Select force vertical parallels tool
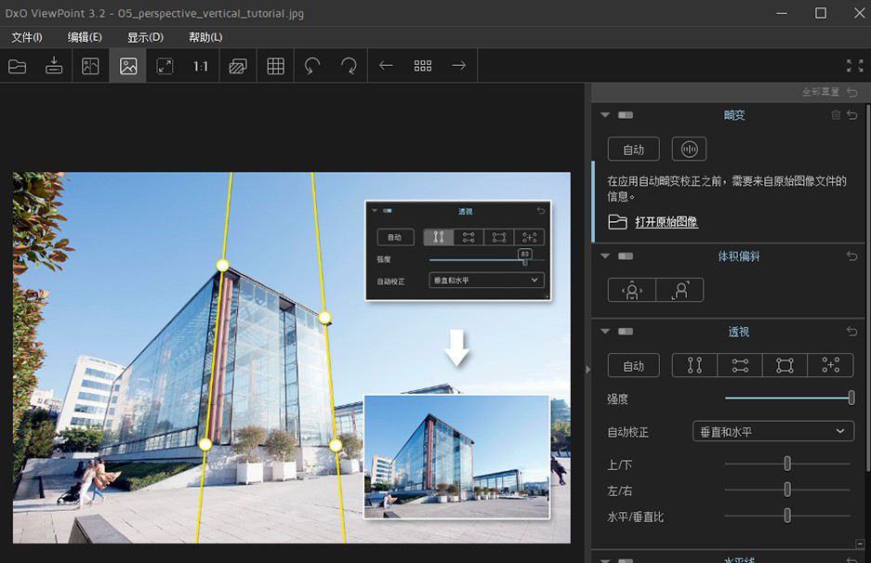The image size is (871, 563). click(x=694, y=365)
